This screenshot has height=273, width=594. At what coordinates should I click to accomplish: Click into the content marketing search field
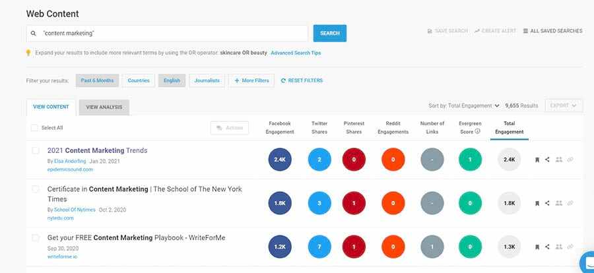click(x=172, y=33)
